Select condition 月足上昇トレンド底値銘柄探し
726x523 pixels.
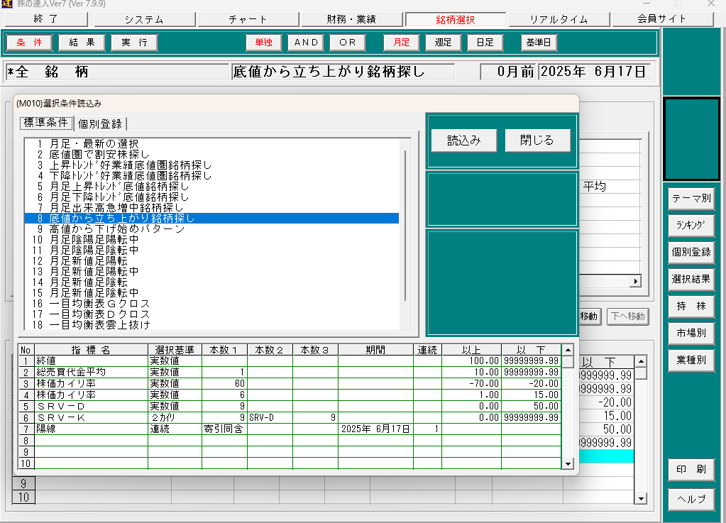[x=211, y=187]
